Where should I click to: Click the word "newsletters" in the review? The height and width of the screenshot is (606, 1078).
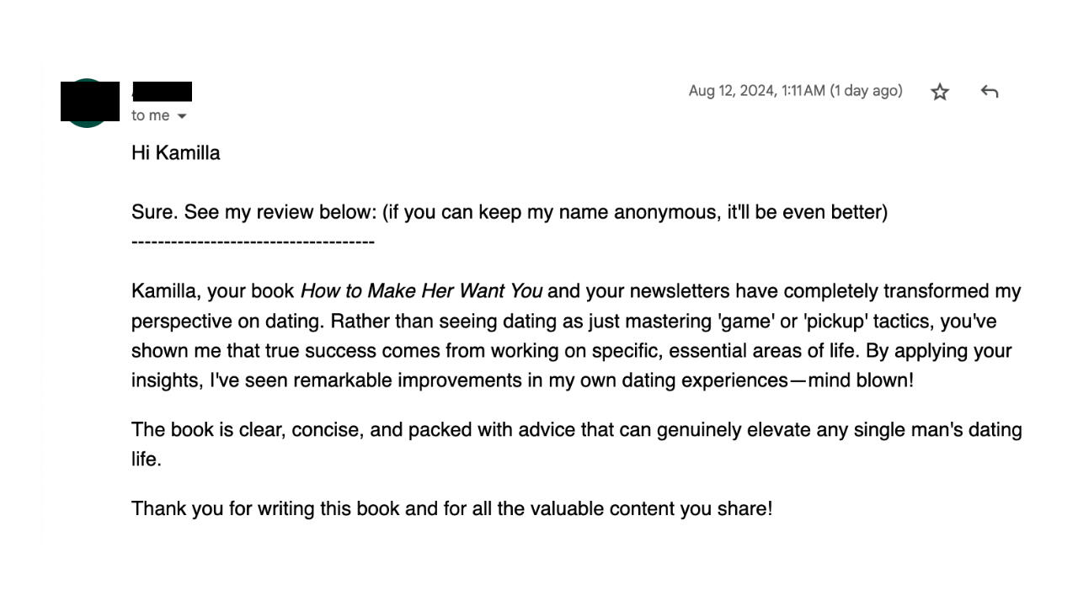(680, 291)
